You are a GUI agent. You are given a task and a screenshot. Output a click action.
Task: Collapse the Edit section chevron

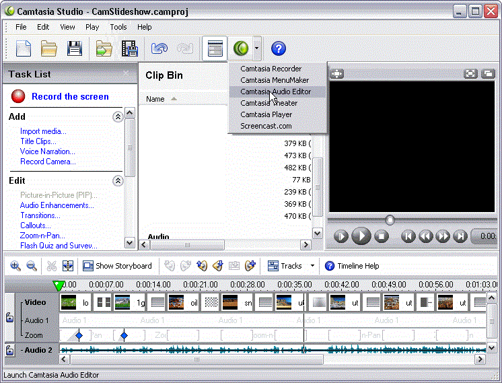tap(118, 181)
